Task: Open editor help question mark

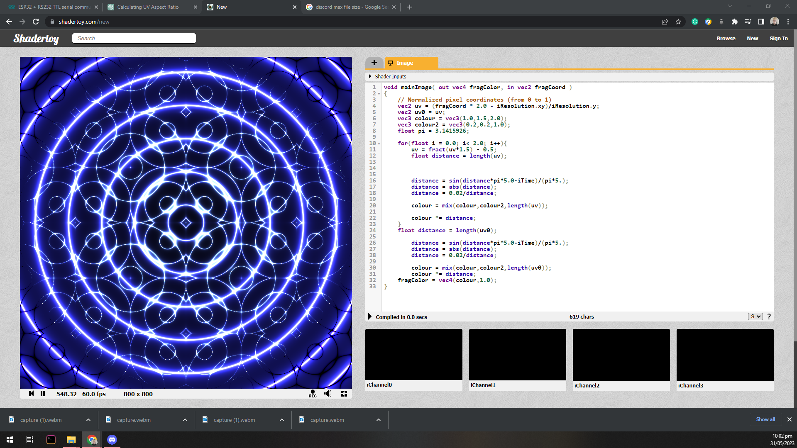Action: pos(769,317)
